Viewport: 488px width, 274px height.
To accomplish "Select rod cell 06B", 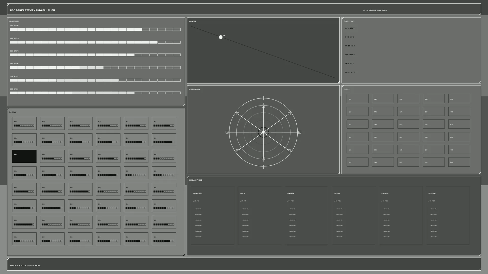I will point(52,206).
